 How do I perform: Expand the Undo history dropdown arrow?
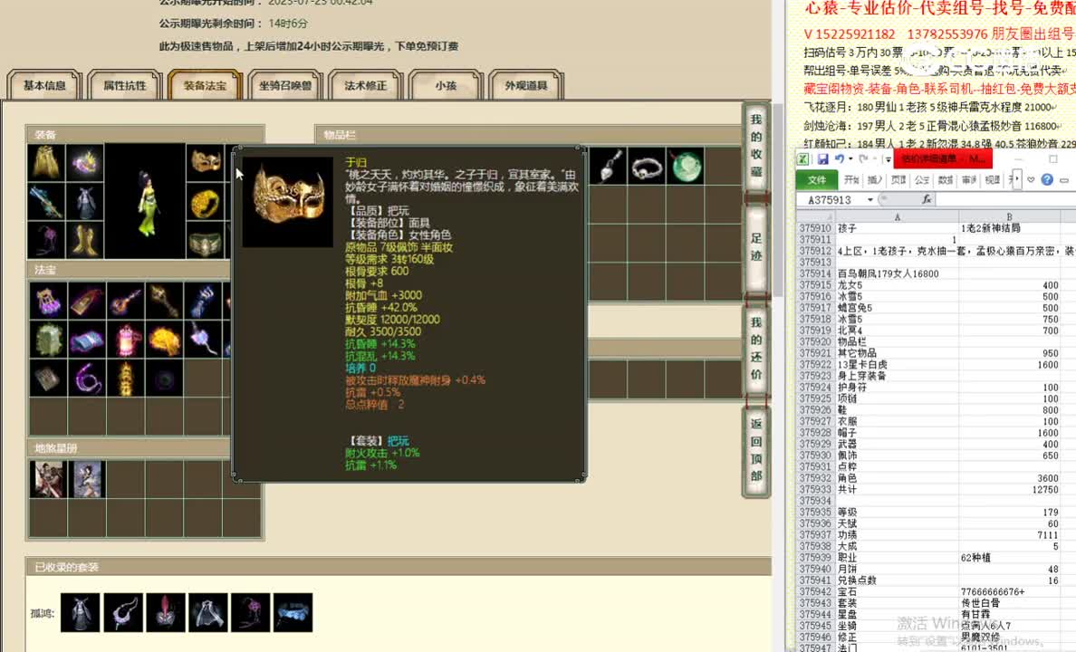click(x=850, y=158)
